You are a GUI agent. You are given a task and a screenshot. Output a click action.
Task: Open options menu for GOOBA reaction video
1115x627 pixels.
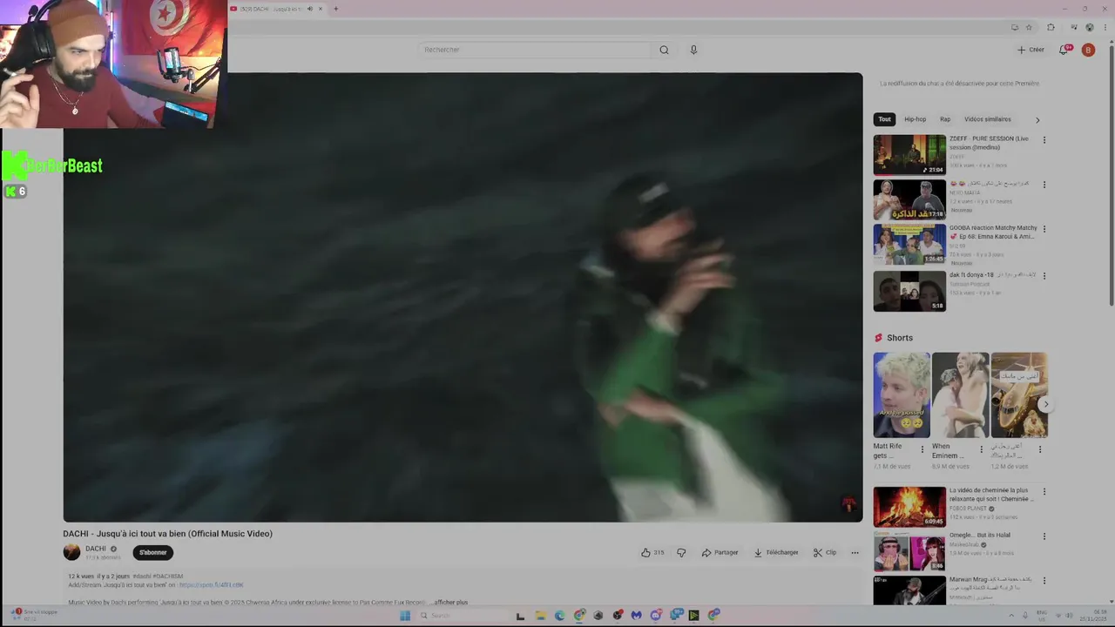1044,231
